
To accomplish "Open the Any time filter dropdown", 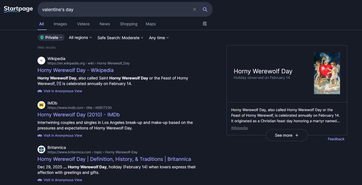I will [159, 38].
